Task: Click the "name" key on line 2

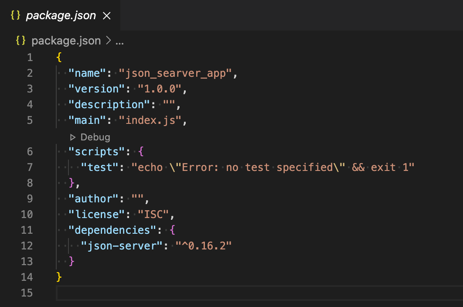Action: pos(87,73)
